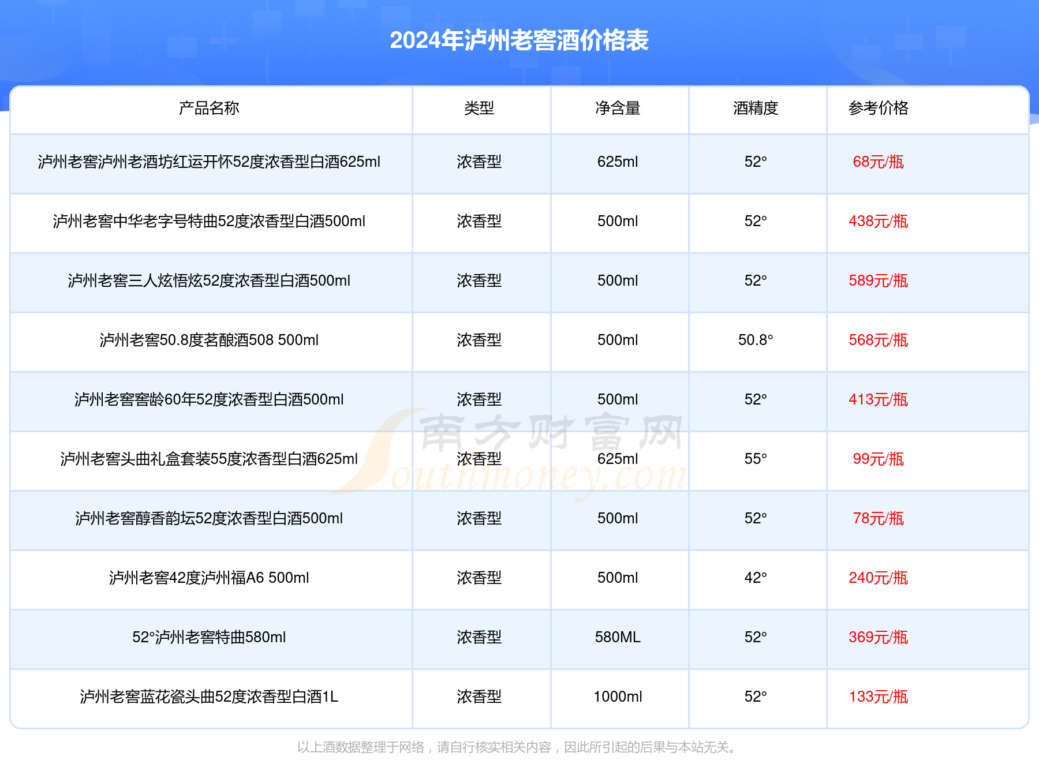Click the 净含量 column header

pyautogui.click(x=618, y=108)
